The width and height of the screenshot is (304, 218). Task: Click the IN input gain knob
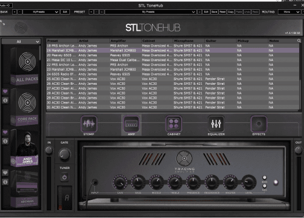click(x=49, y=150)
